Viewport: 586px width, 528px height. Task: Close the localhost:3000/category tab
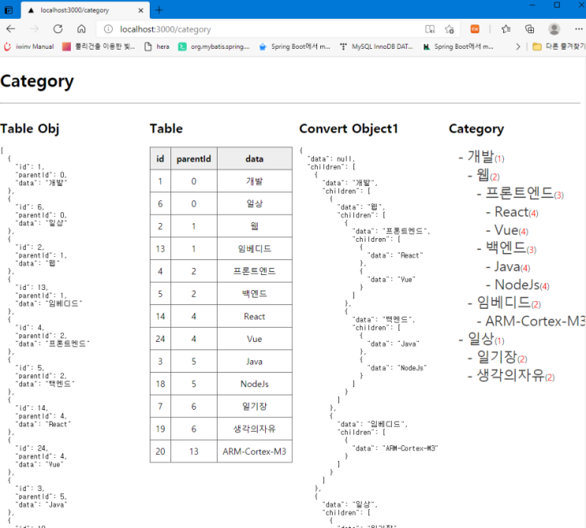140,10
